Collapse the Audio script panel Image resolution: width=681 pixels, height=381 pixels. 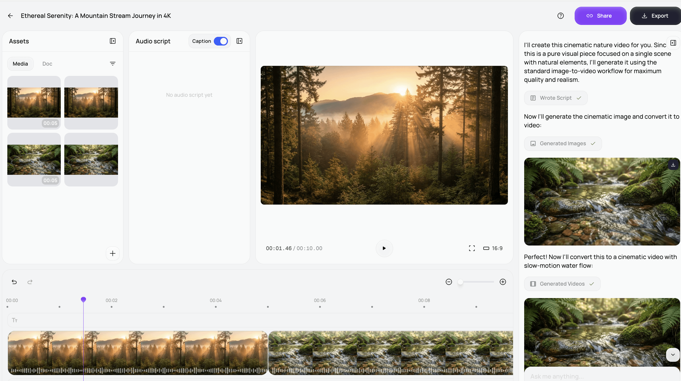pos(239,41)
